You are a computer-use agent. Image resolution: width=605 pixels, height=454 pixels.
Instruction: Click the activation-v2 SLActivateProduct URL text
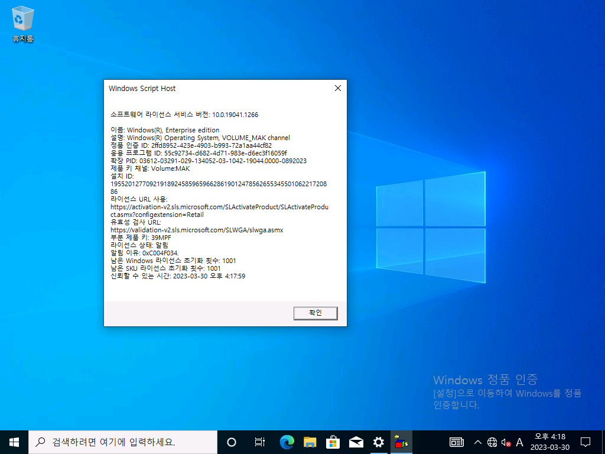219,211
